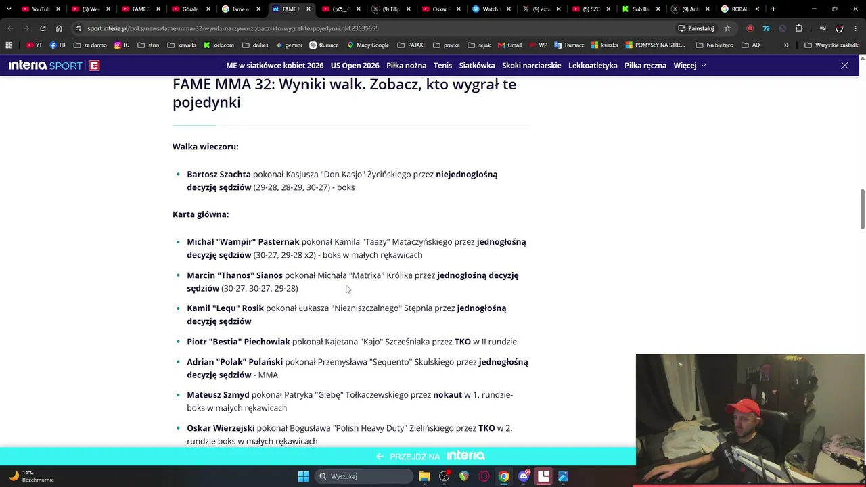Open the weather widget showing 14°C
The image size is (866, 487).
[31, 476]
